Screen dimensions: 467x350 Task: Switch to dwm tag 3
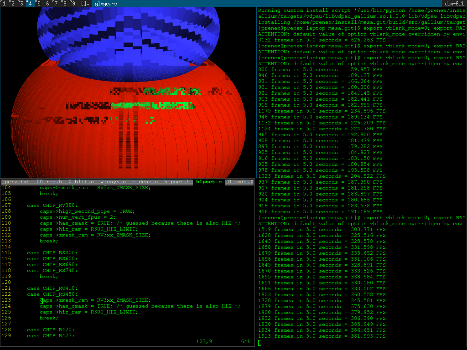(x=21, y=4)
